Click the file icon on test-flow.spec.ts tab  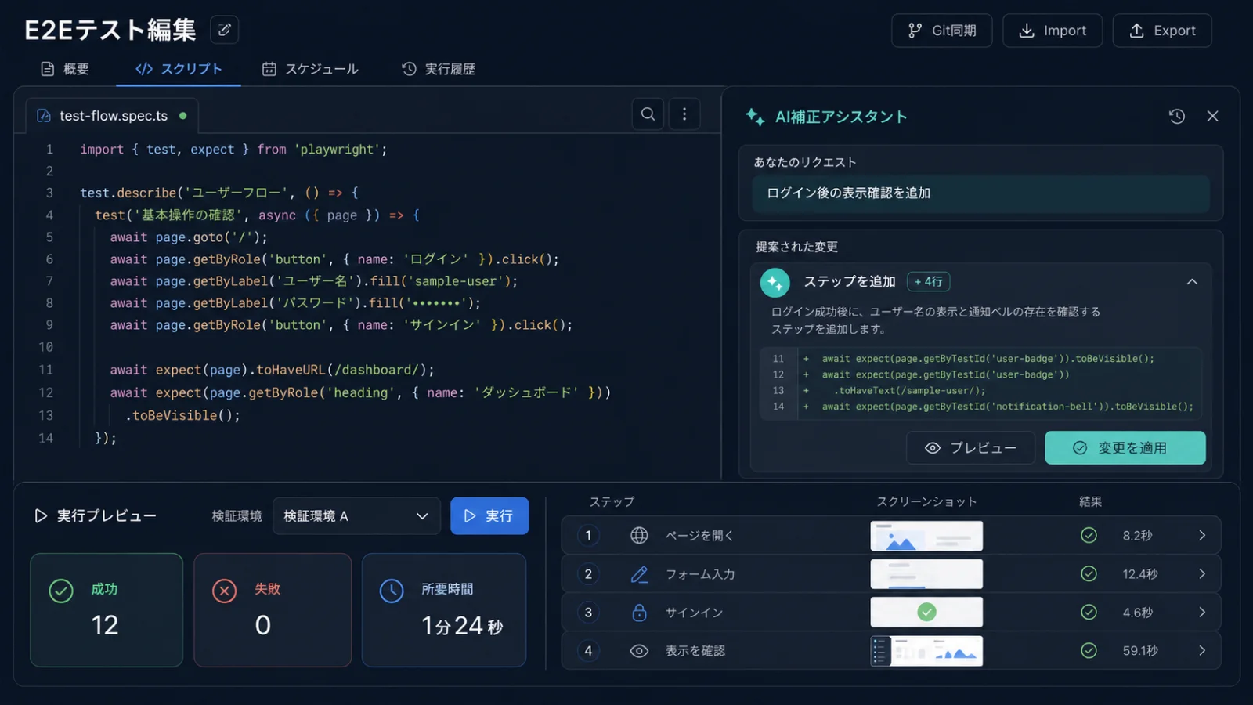click(x=44, y=116)
